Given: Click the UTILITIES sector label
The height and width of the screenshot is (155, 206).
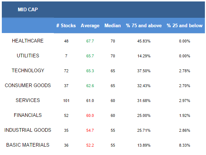Looking at the screenshot, I should click(x=28, y=56).
